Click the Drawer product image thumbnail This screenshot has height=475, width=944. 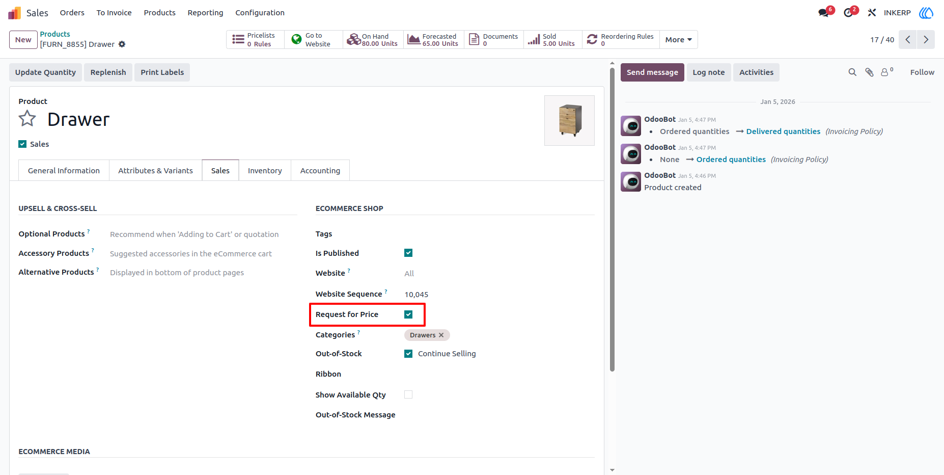tap(569, 120)
